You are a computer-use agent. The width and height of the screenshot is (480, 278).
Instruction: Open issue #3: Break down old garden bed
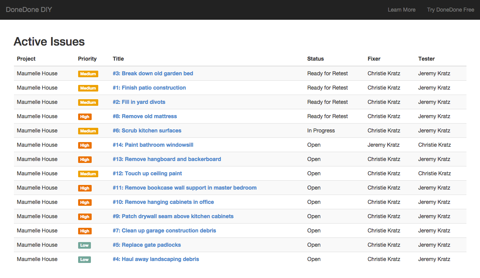tap(153, 73)
